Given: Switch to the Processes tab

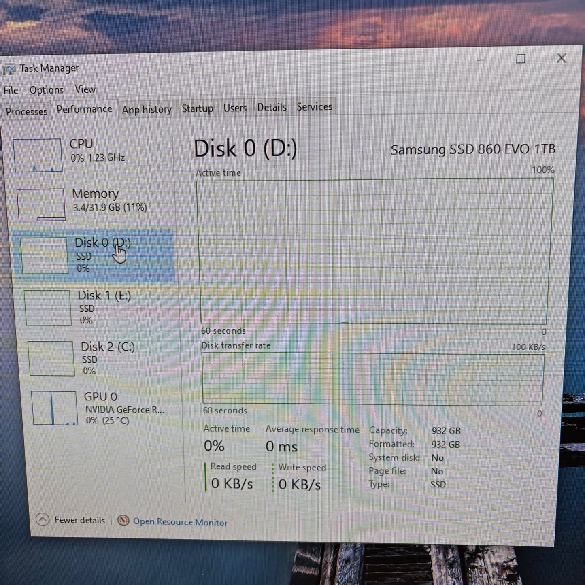Looking at the screenshot, I should click(26, 112).
